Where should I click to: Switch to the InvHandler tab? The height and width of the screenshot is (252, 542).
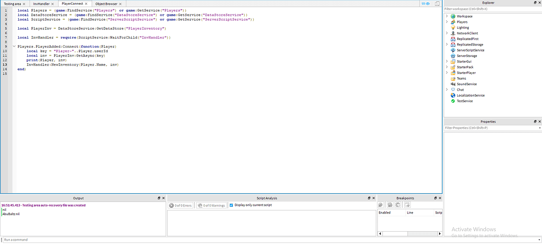tap(42, 3)
